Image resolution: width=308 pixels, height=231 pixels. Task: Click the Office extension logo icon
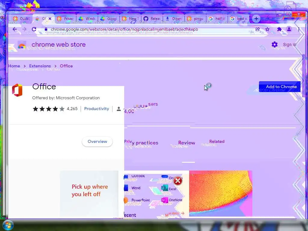coord(17,90)
